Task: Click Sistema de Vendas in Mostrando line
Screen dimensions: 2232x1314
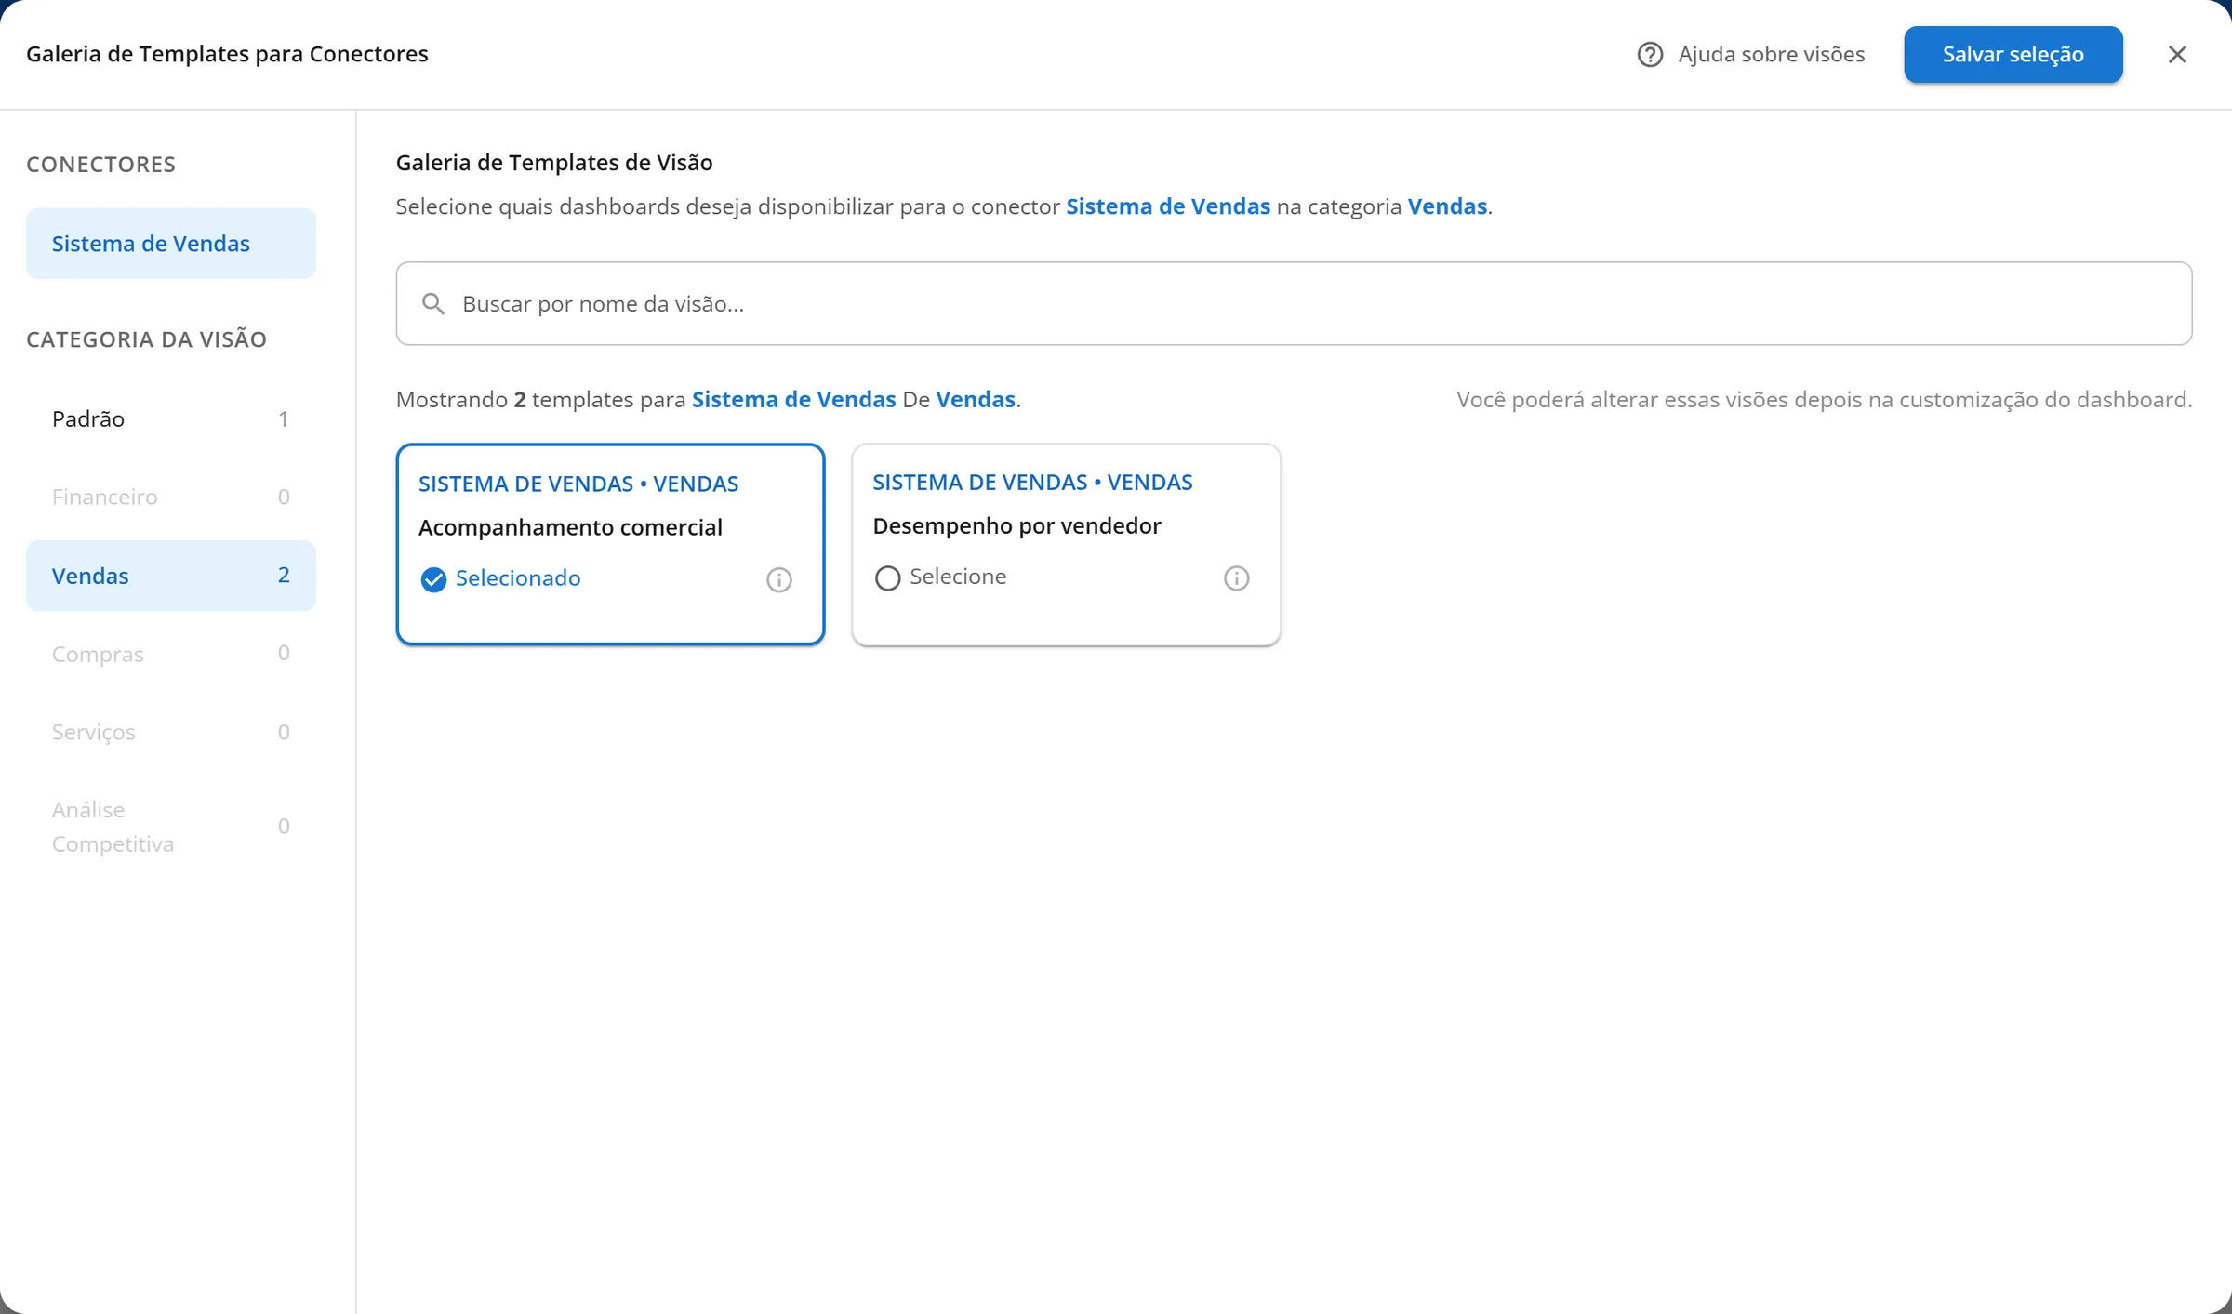Action: coord(793,399)
